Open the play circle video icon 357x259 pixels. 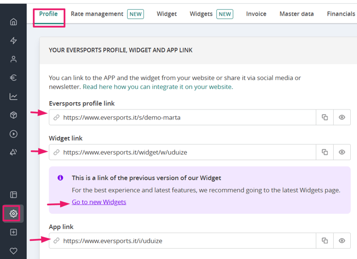(13, 134)
